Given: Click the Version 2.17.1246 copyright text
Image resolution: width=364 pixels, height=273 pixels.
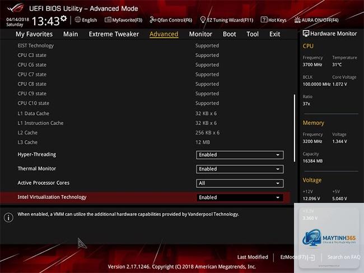Looking at the screenshot, I should tap(182, 267).
